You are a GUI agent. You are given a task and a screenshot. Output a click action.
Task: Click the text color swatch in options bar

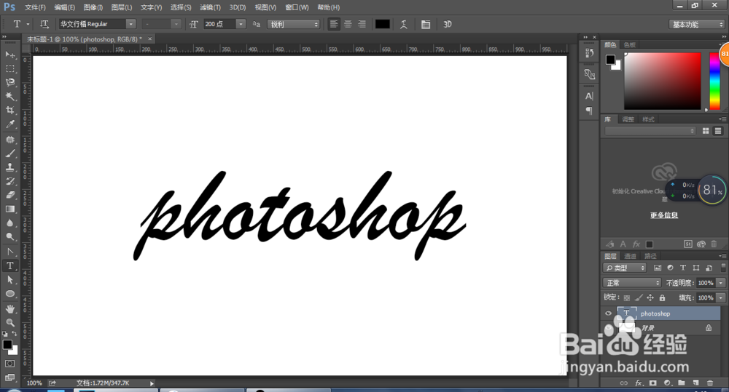pos(382,24)
